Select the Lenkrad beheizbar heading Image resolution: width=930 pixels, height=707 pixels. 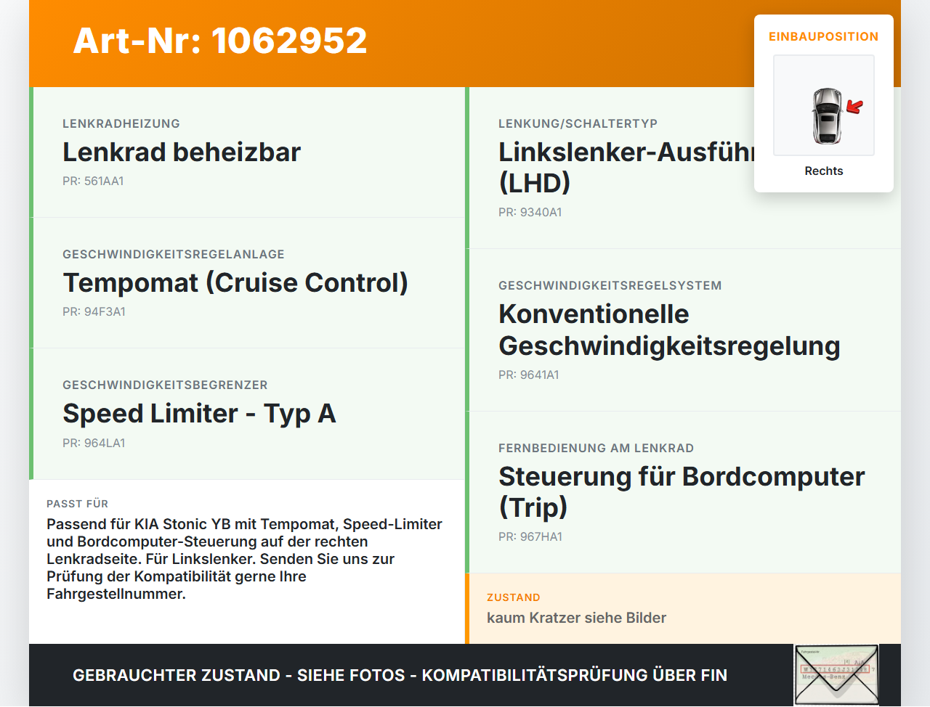[x=182, y=152]
